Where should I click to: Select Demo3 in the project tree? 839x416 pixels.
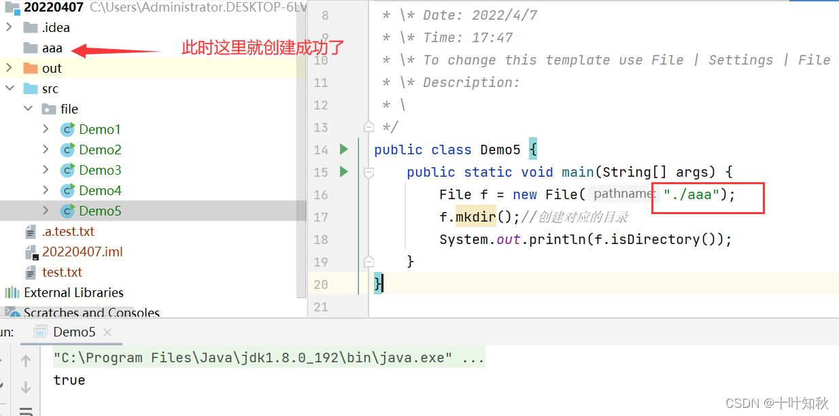100,170
